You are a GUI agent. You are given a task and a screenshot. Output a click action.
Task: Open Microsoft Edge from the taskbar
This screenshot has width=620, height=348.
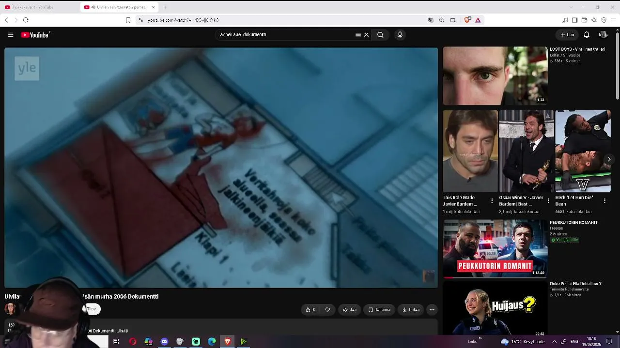click(x=212, y=342)
